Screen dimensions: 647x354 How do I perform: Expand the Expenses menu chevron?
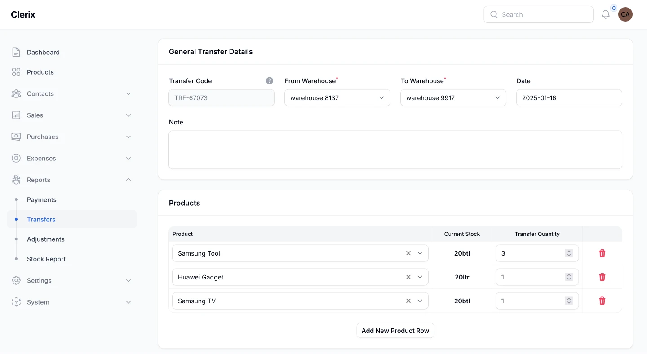coord(129,158)
